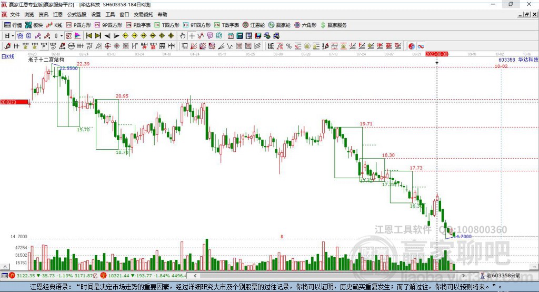Open the 江恩 menu
Image resolution: width=539 pixels, height=292 pixels.
[58, 14]
